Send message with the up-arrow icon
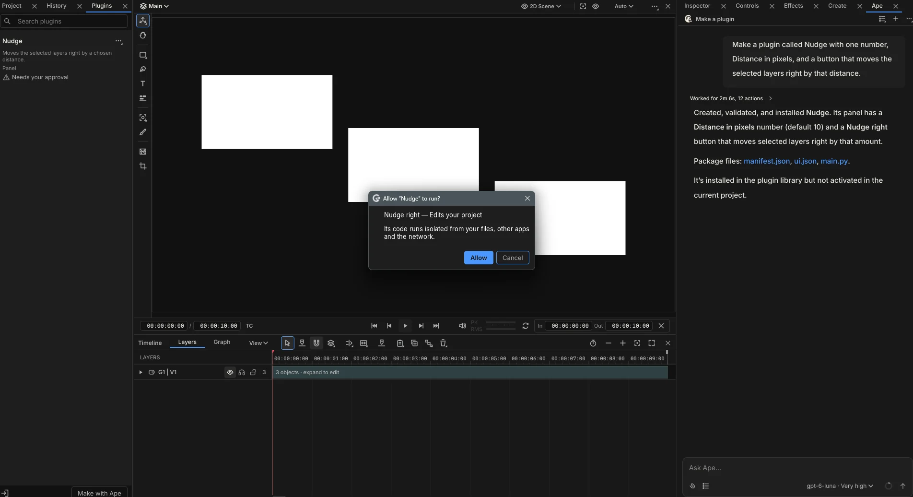Viewport: 913px width, 497px height. point(902,486)
